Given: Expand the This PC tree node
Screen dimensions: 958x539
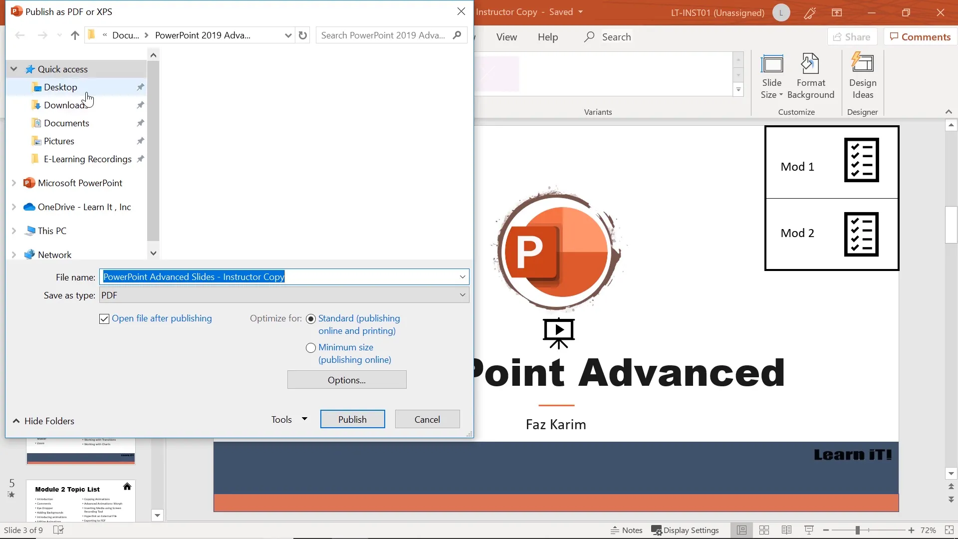Looking at the screenshot, I should point(14,231).
